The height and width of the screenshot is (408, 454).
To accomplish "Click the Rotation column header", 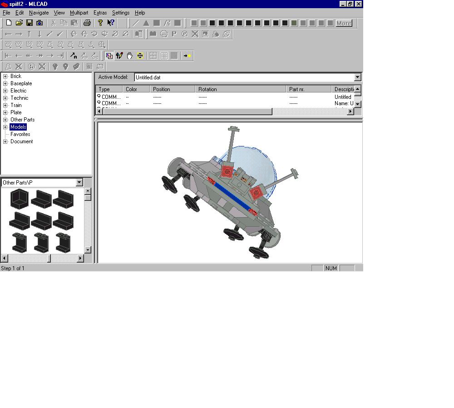I will tap(240, 89).
